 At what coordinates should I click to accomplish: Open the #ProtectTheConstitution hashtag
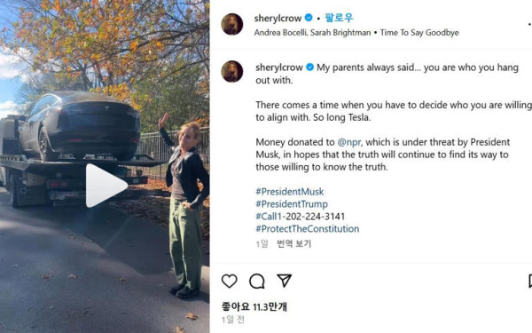coord(308,229)
